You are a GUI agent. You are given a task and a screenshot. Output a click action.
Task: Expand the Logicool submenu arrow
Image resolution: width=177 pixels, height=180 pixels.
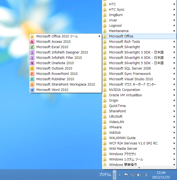[x=174, y=26]
